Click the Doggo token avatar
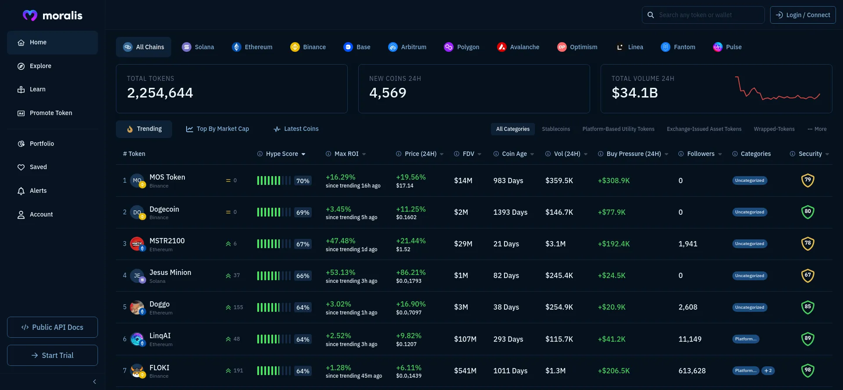 coord(137,307)
